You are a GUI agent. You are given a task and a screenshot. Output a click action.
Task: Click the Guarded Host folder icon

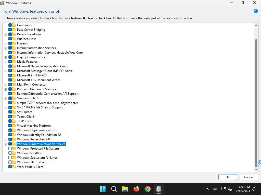[x=14, y=39]
